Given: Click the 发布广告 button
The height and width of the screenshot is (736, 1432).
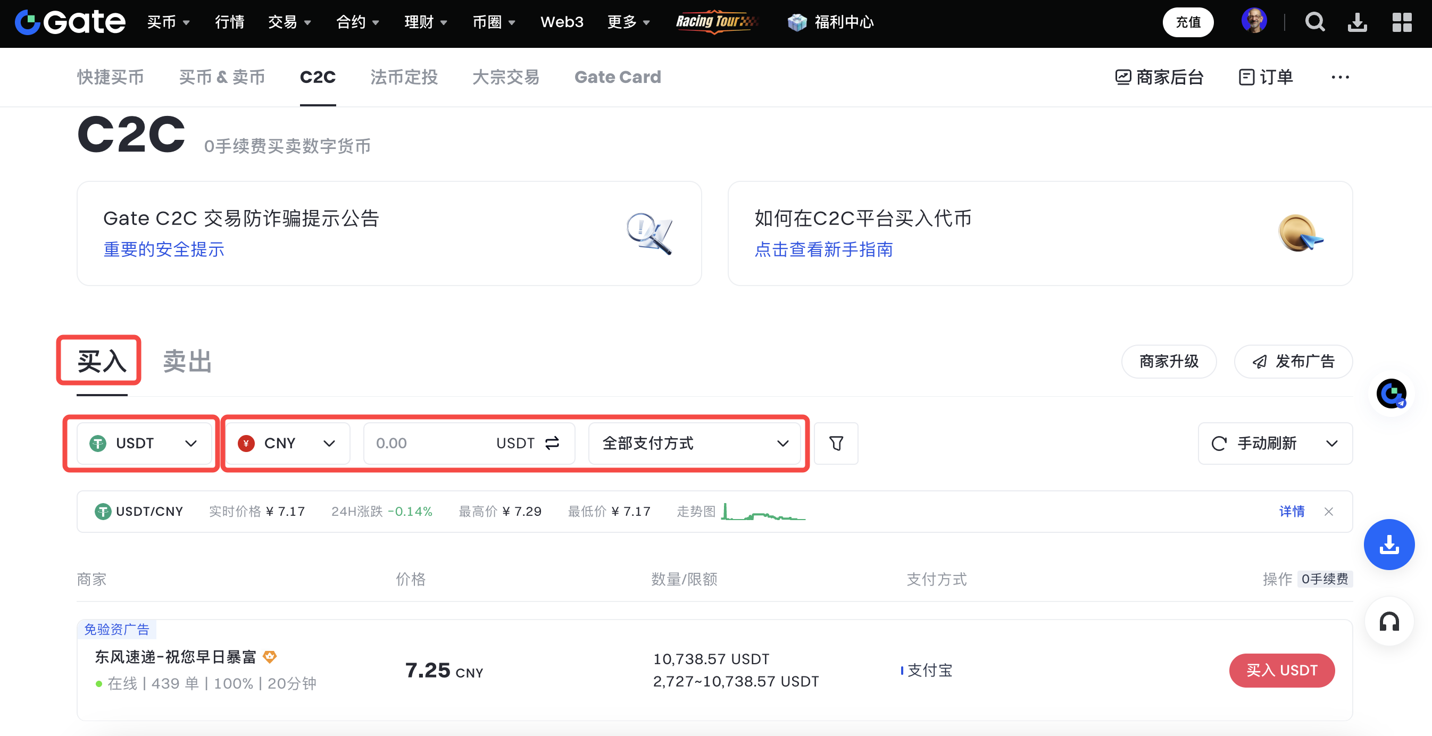Looking at the screenshot, I should (1293, 361).
